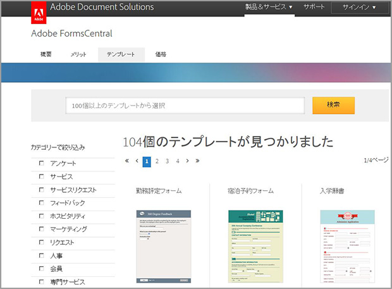The image size is (392, 289).
Task: Check the マーケティング filter checkbox
Action: (42, 229)
